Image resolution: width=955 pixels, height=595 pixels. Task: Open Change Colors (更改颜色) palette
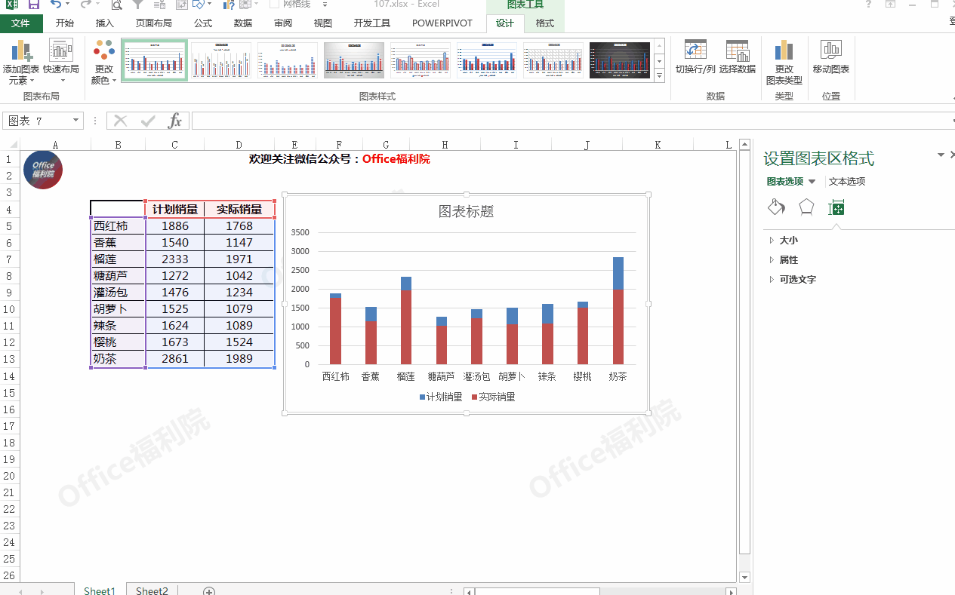(x=103, y=62)
